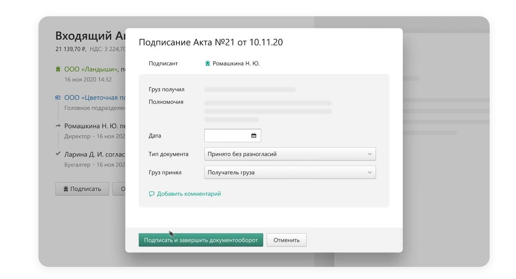
Task: Select signer name Ромашкина Н. Ю. in dialog
Action: tap(236, 63)
